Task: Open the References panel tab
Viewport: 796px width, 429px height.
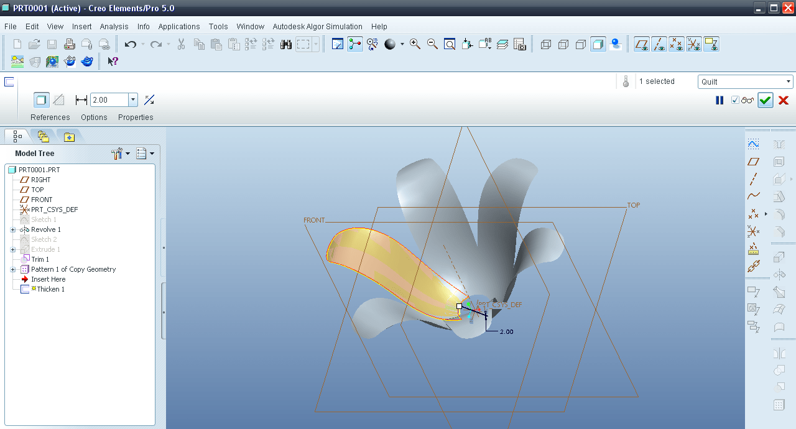Action: (x=50, y=118)
